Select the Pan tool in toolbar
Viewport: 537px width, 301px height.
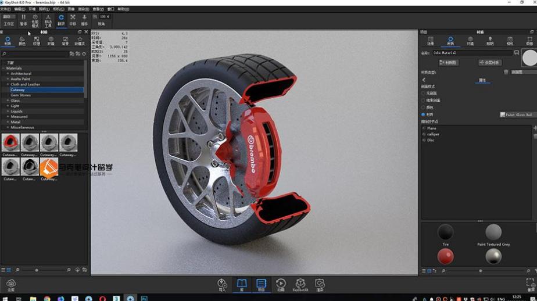pyautogui.click(x=73, y=20)
